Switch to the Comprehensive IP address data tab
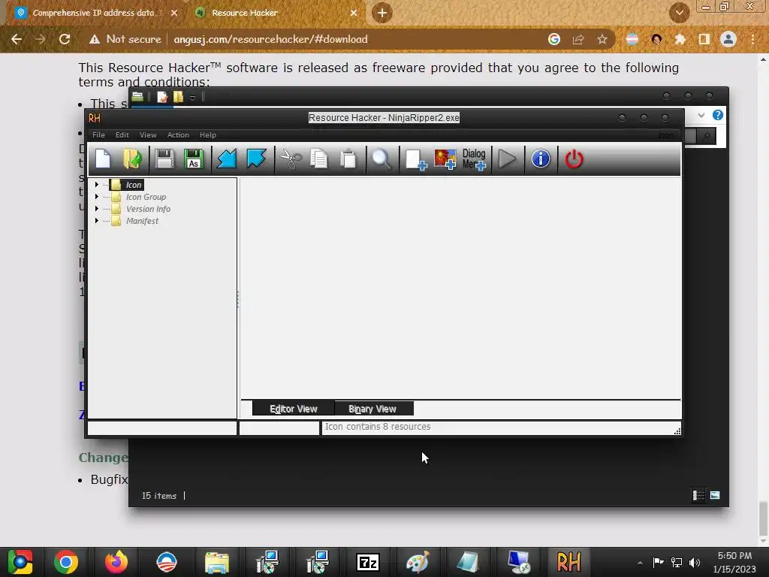The width and height of the screenshot is (769, 577). (97, 14)
